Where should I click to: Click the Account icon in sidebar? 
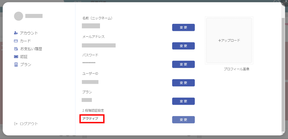16,33
